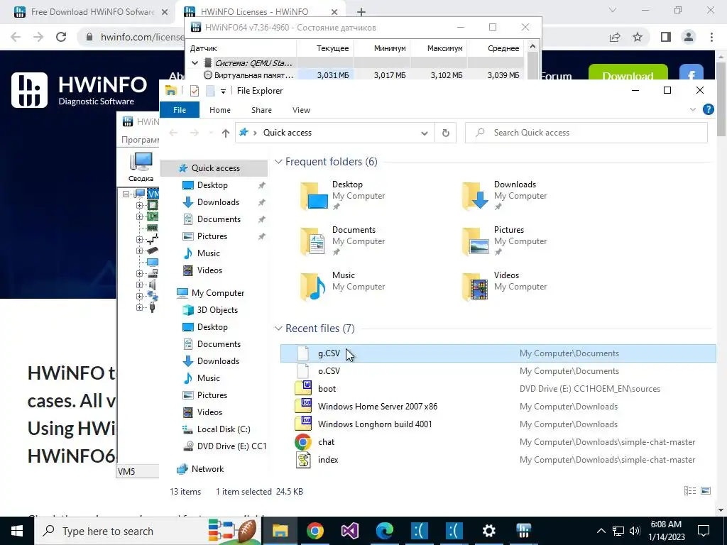Open 3D Objects under My Computer
The width and height of the screenshot is (727, 545).
pos(217,310)
